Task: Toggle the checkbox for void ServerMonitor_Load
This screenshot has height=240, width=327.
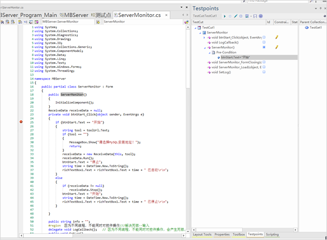Action: click(x=264, y=67)
